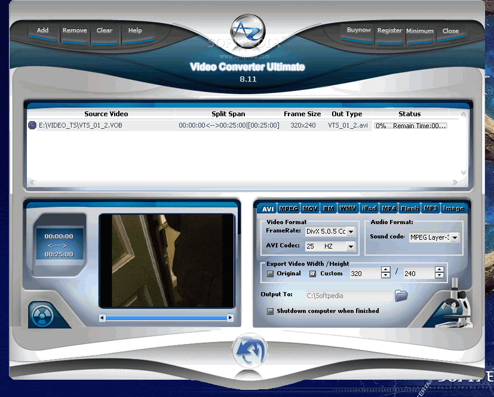Decrease the export width value
Screen dimensions: 494x397
pyautogui.click(x=386, y=275)
